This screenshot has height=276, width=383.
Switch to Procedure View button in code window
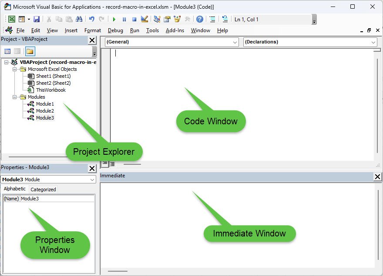coord(105,164)
